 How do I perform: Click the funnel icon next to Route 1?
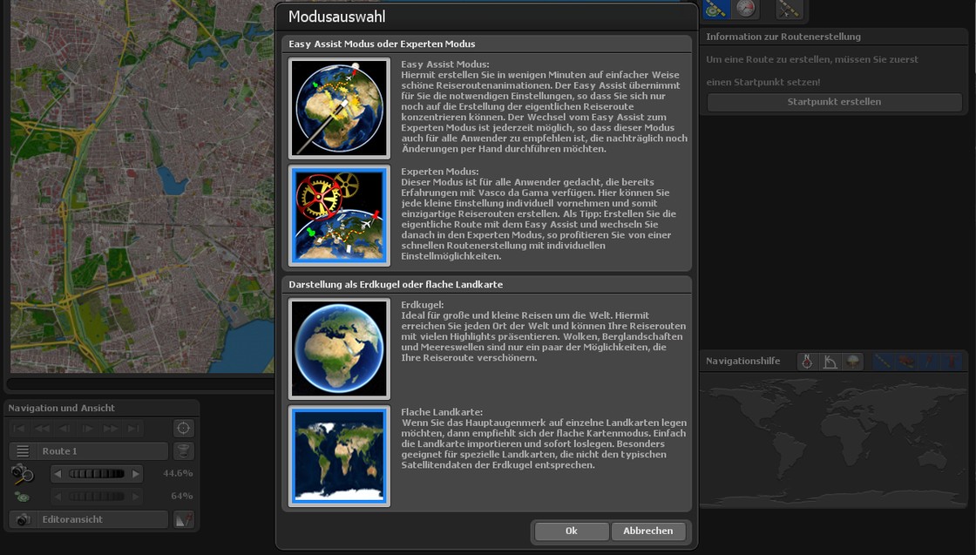(x=183, y=451)
